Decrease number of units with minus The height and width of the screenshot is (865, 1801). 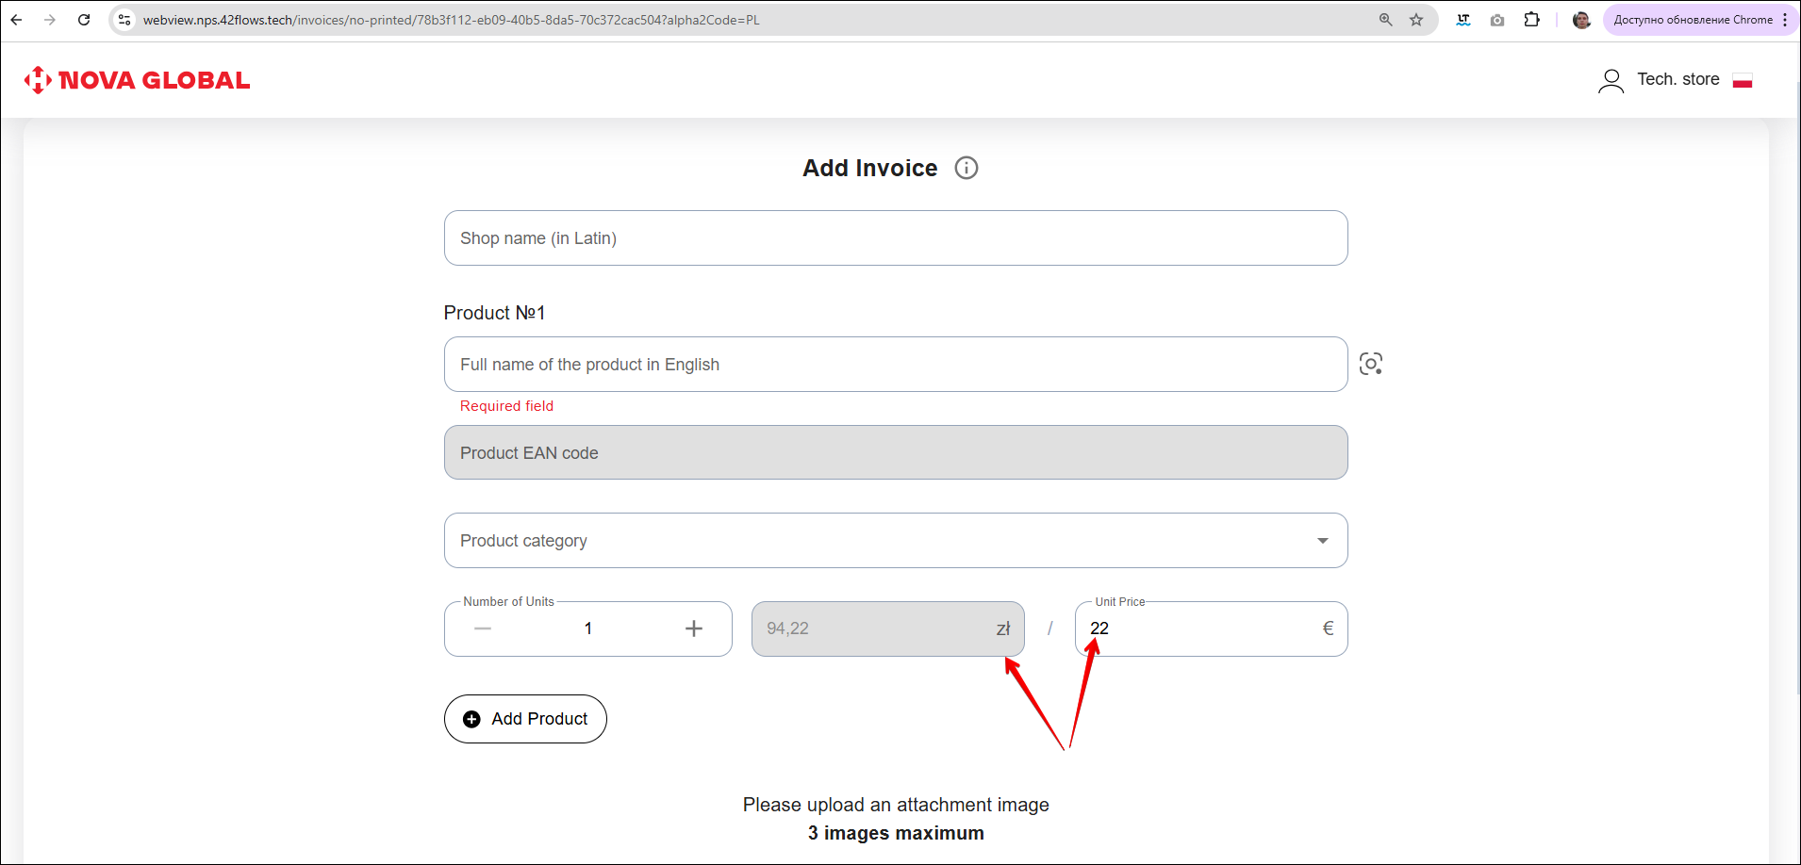[483, 628]
